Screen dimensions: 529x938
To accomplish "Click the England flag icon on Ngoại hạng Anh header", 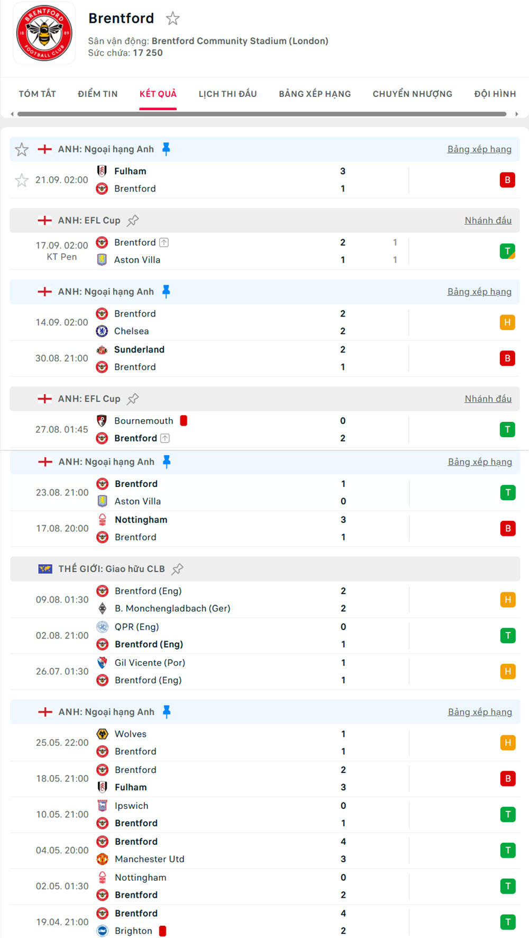I will (x=45, y=149).
